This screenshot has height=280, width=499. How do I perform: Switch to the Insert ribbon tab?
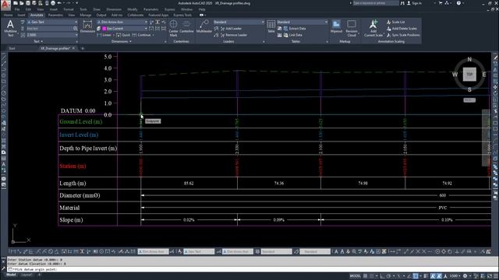21,15
